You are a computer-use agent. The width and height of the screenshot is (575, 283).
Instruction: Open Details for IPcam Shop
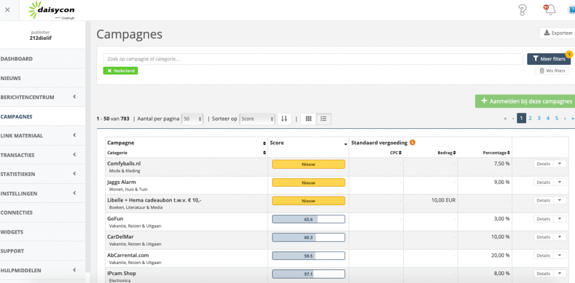pos(543,273)
